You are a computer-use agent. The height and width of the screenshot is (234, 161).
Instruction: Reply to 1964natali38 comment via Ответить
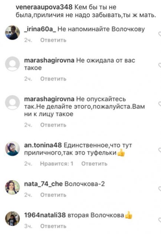[x=53, y=226]
